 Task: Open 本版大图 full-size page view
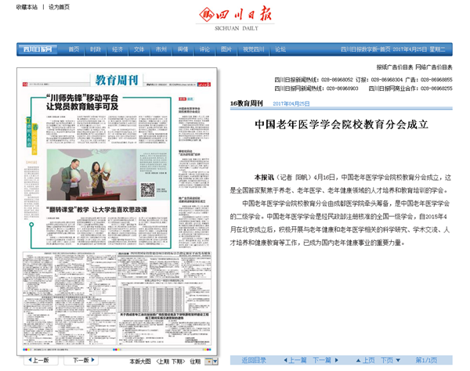click(x=140, y=362)
